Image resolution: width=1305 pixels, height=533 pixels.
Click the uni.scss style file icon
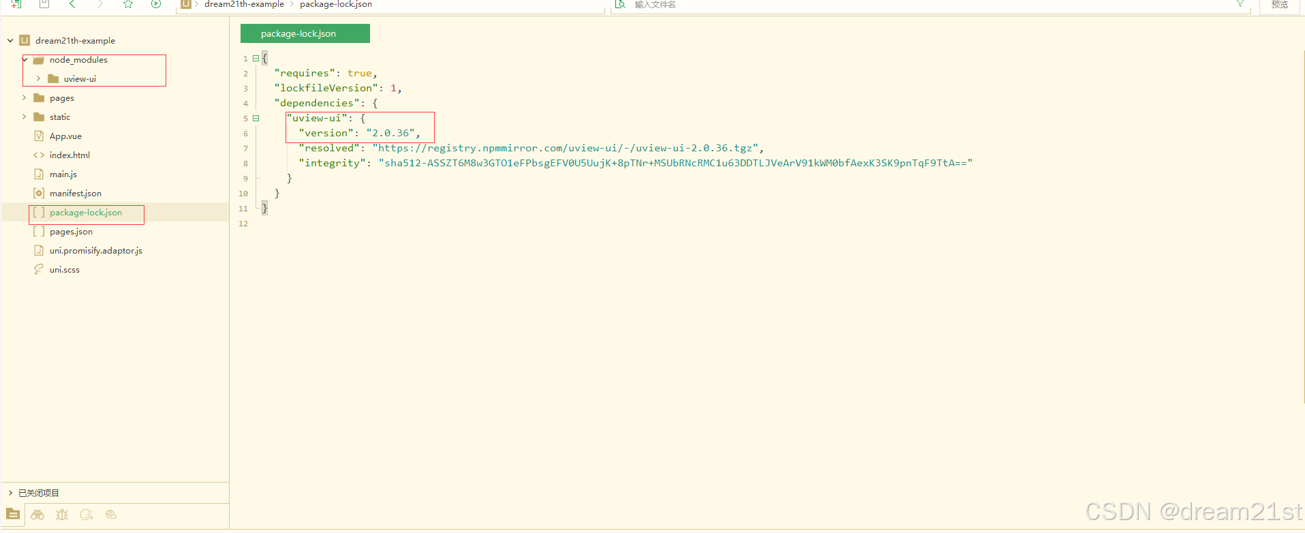tap(39, 269)
